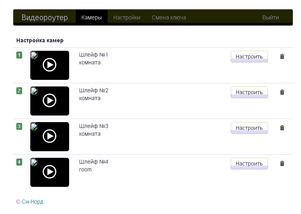
Task: Play video preview for Шлейф №4
Action: tap(50, 172)
